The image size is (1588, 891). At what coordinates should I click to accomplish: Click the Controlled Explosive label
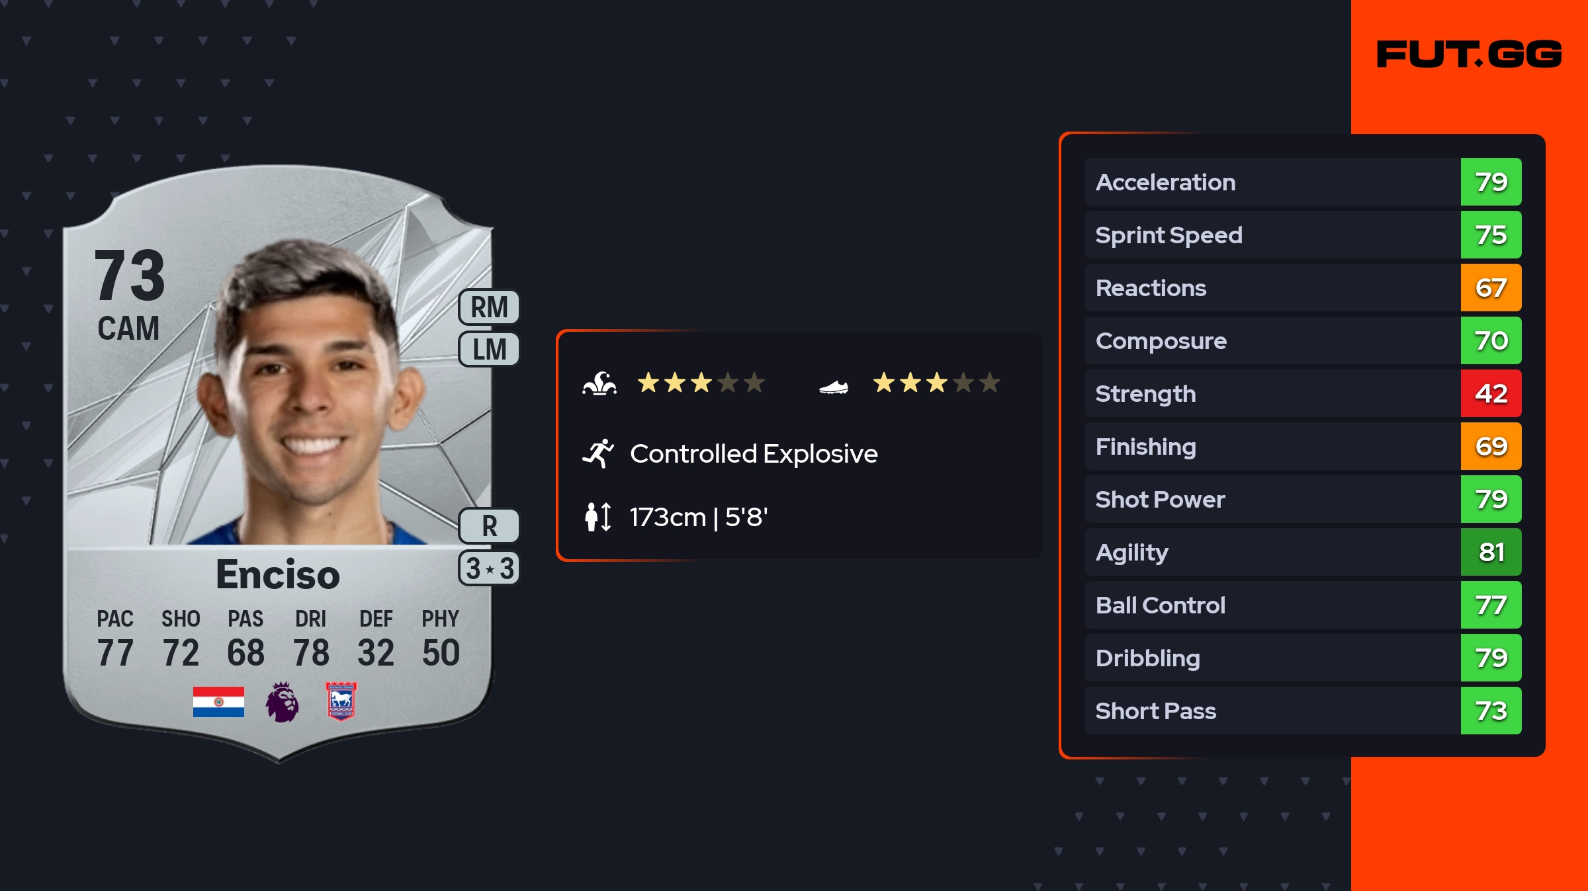click(754, 453)
